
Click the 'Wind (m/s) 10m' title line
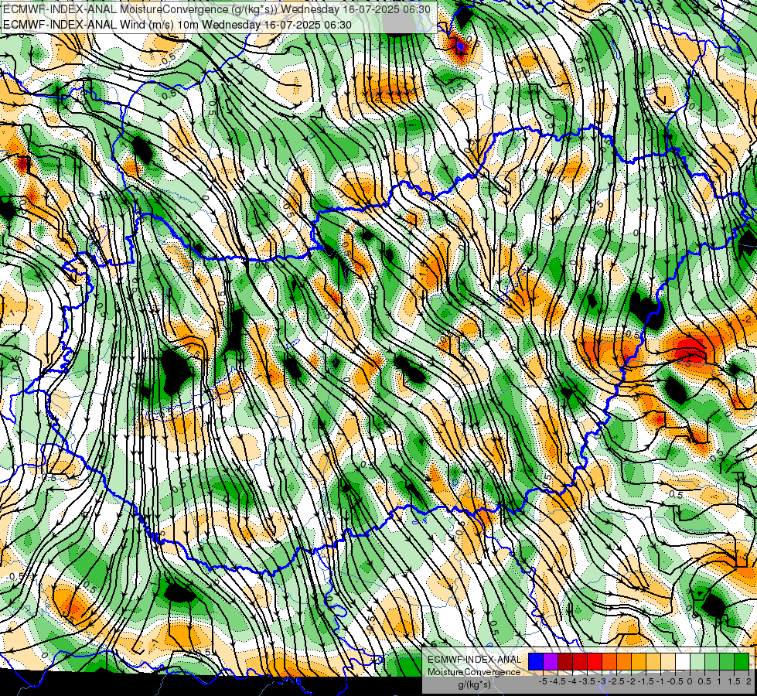tap(177, 24)
